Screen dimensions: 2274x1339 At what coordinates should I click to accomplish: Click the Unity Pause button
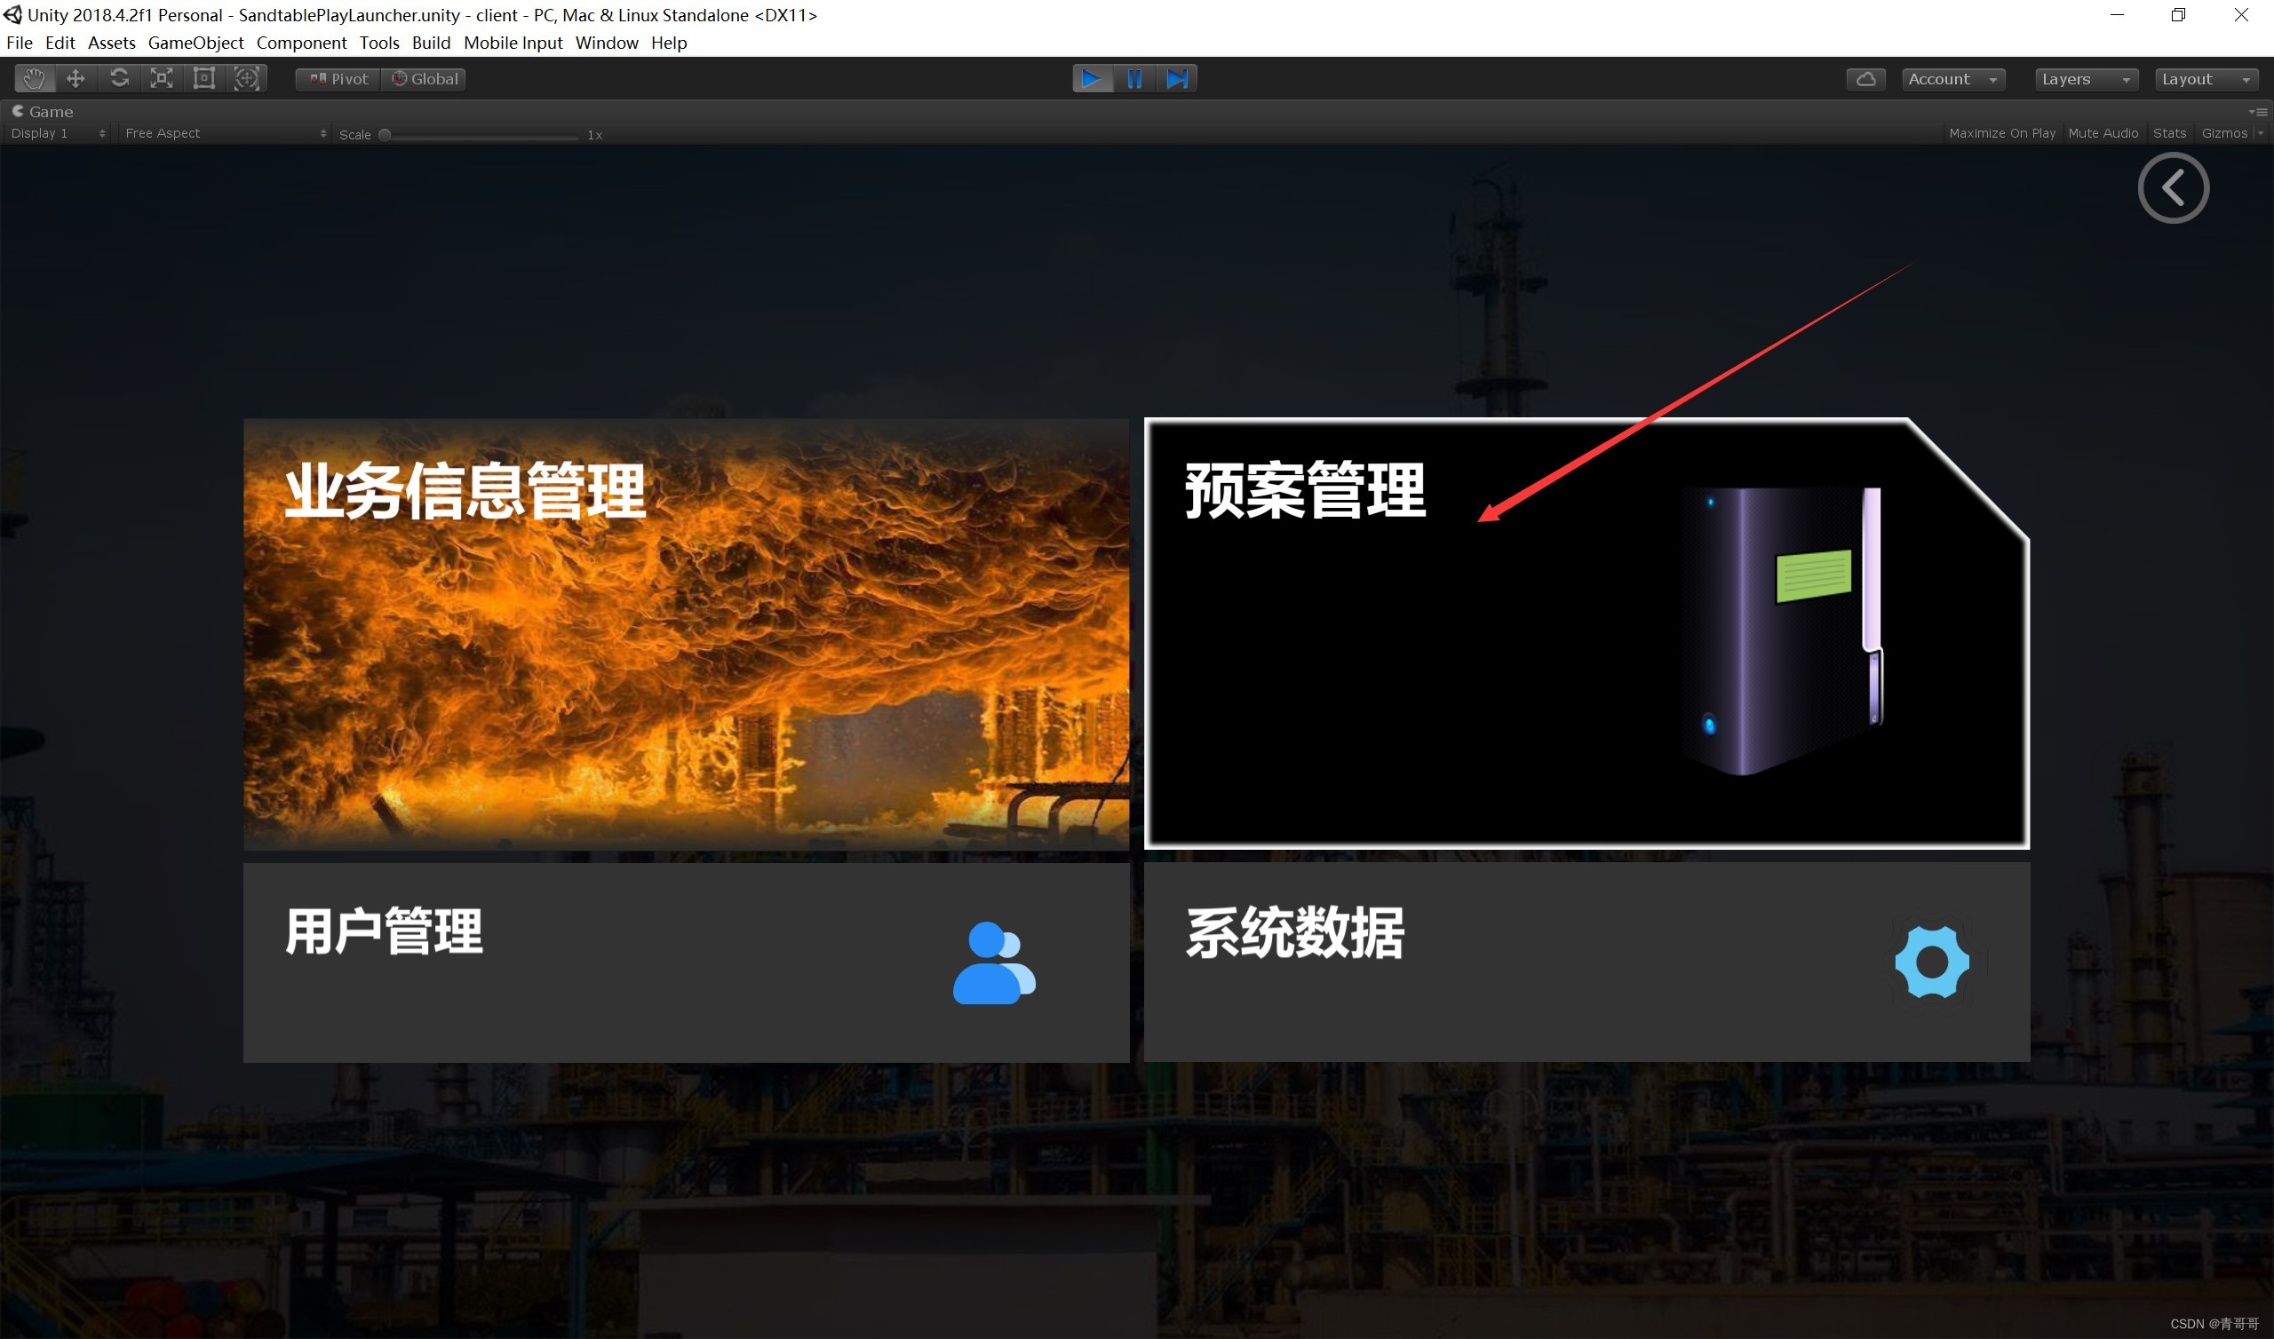click(1135, 76)
